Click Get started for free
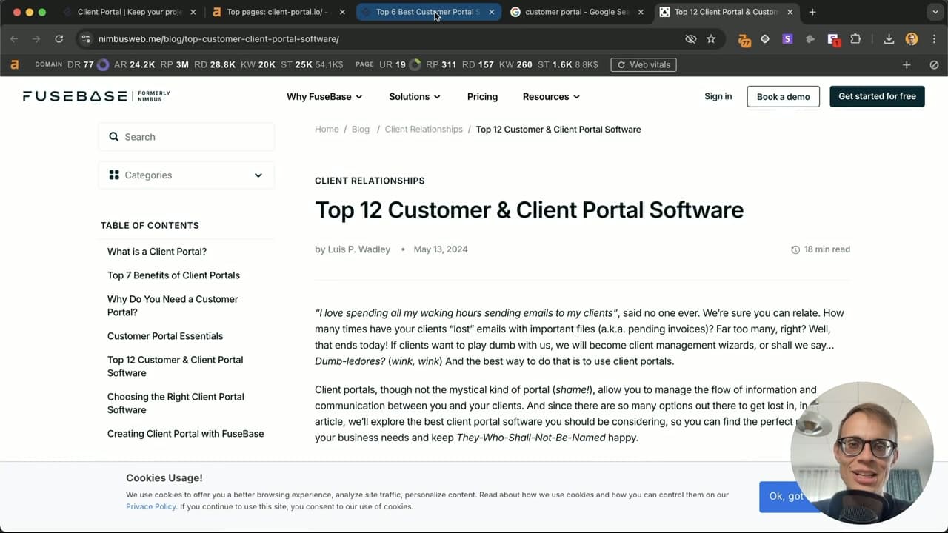Viewport: 948px width, 533px height. (x=877, y=96)
